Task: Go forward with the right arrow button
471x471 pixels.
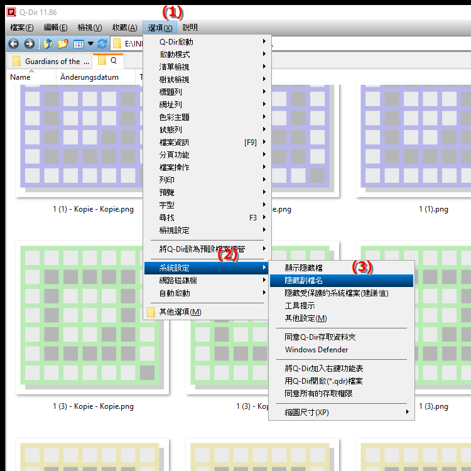Action: coord(29,44)
